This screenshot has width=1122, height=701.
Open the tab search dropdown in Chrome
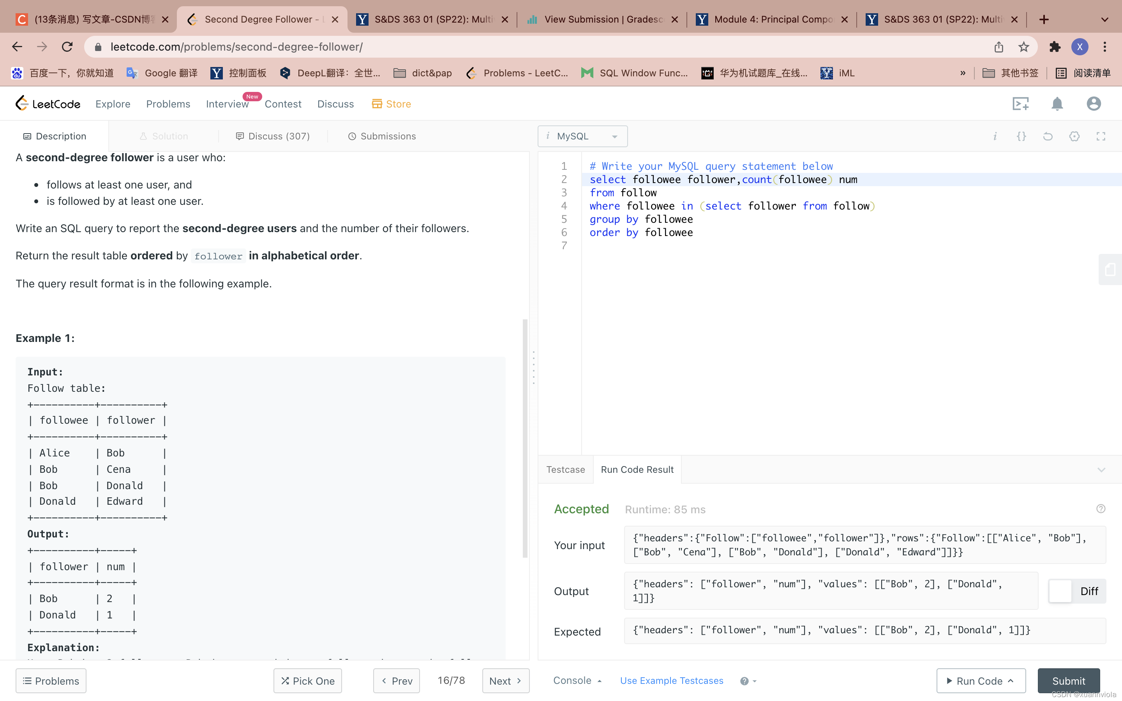coord(1104,19)
